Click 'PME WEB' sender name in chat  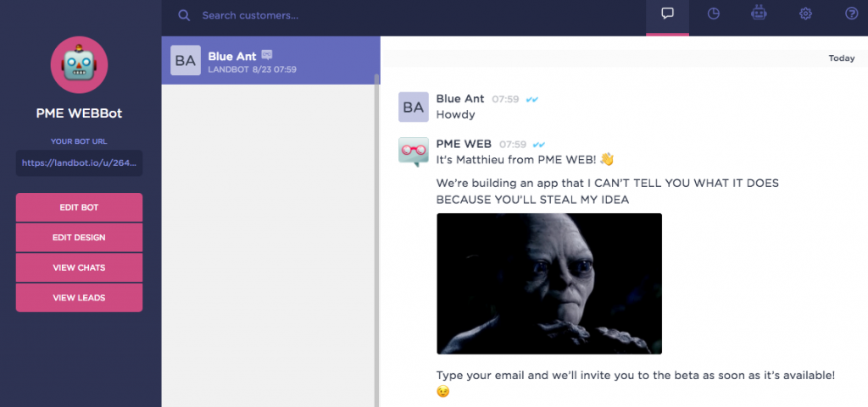(464, 144)
